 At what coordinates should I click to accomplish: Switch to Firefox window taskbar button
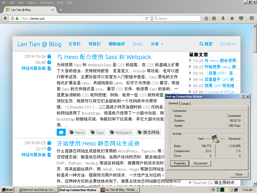point(120,190)
